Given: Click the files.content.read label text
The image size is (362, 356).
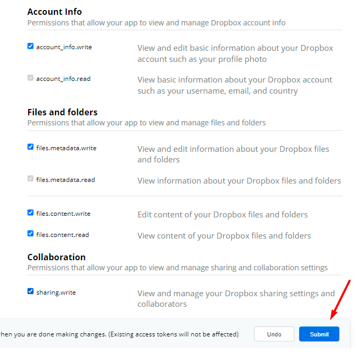Looking at the screenshot, I should [62, 234].
